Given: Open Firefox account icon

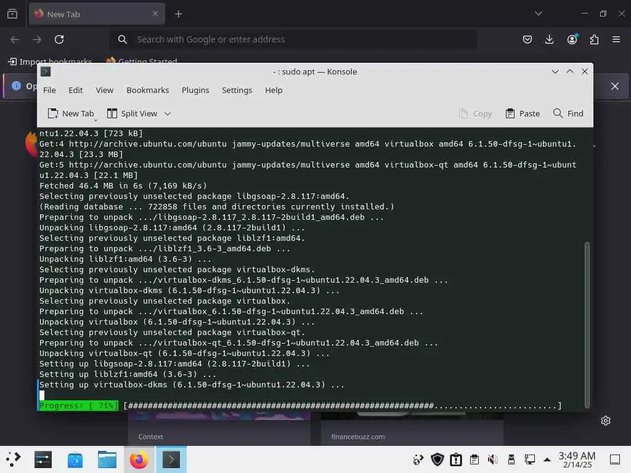Looking at the screenshot, I should (572, 39).
